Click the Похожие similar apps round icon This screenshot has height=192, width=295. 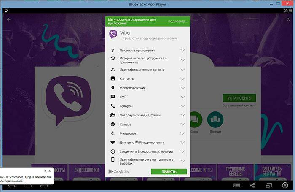coord(215,119)
